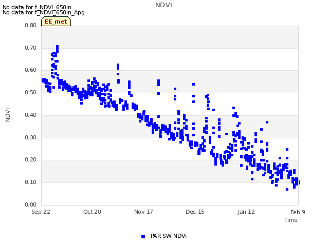
Task: Click 'No data for f_NDVI_650in_Apg' message
Action: (44, 12)
